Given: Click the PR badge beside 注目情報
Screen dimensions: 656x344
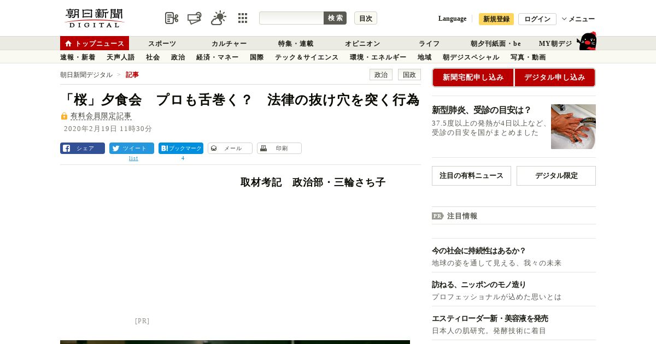Looking at the screenshot, I should pos(438,216).
